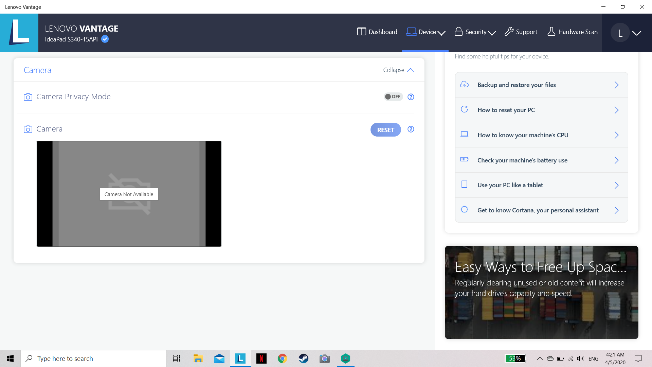Click the taskbar search box
Viewport: 652px width, 367px height.
click(93, 359)
